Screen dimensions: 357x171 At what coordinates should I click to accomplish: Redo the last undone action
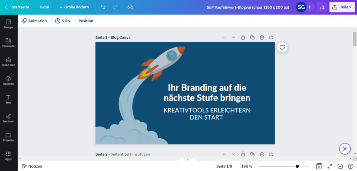click(115, 7)
